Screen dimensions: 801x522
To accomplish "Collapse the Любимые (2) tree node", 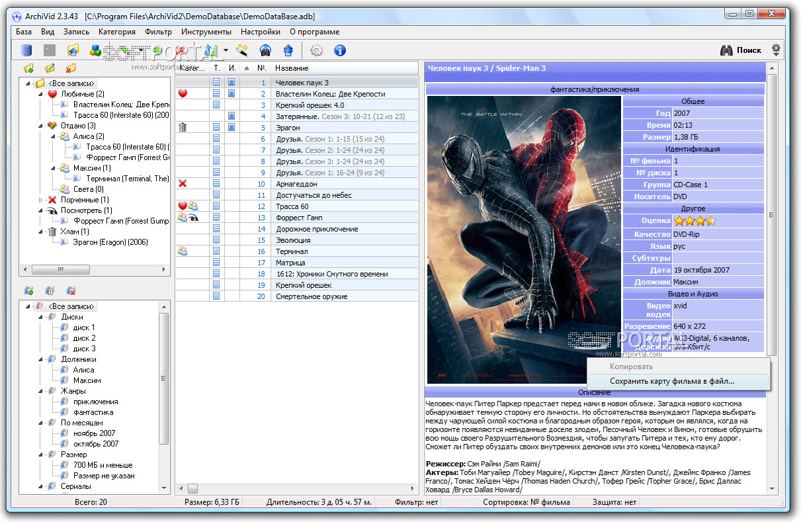I will [41, 94].
